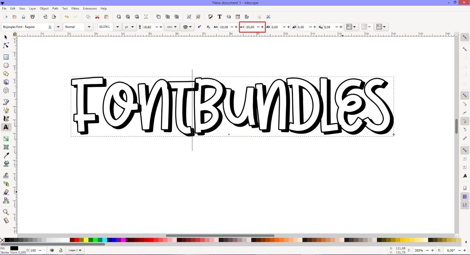
Task: Open the font size dropdown arrow
Action: point(118,27)
